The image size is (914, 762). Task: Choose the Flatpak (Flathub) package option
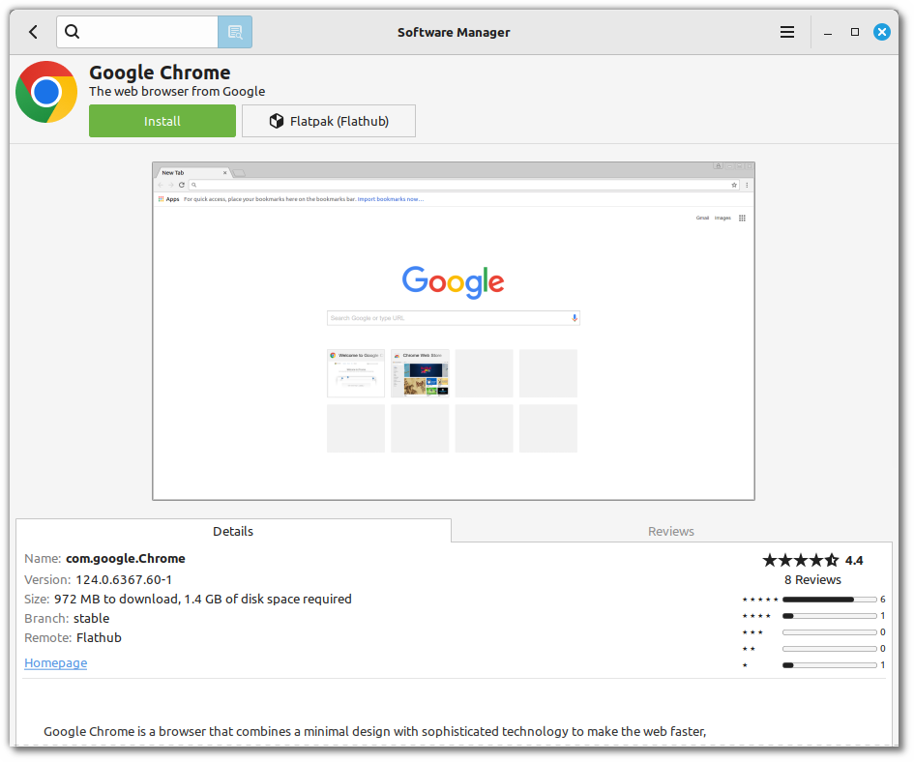point(329,121)
